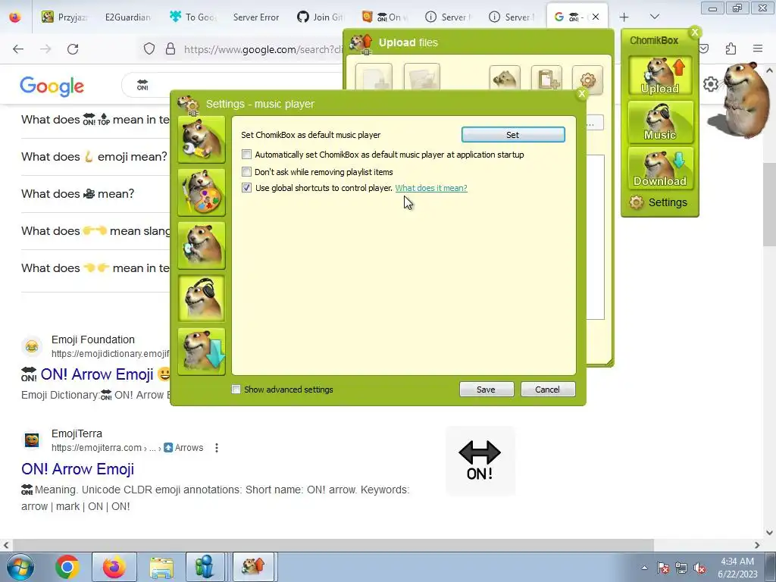Click hamster icon in Upload files toolbar
The image size is (776, 582).
pos(505,80)
